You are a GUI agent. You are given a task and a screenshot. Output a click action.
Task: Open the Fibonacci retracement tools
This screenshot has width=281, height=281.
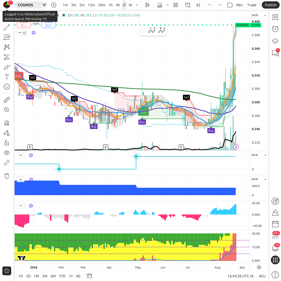7,37
